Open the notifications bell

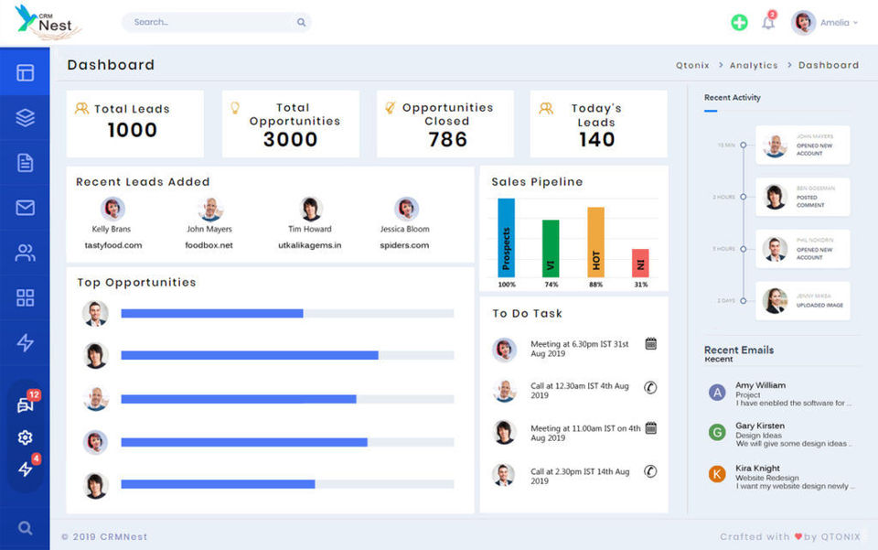point(768,23)
